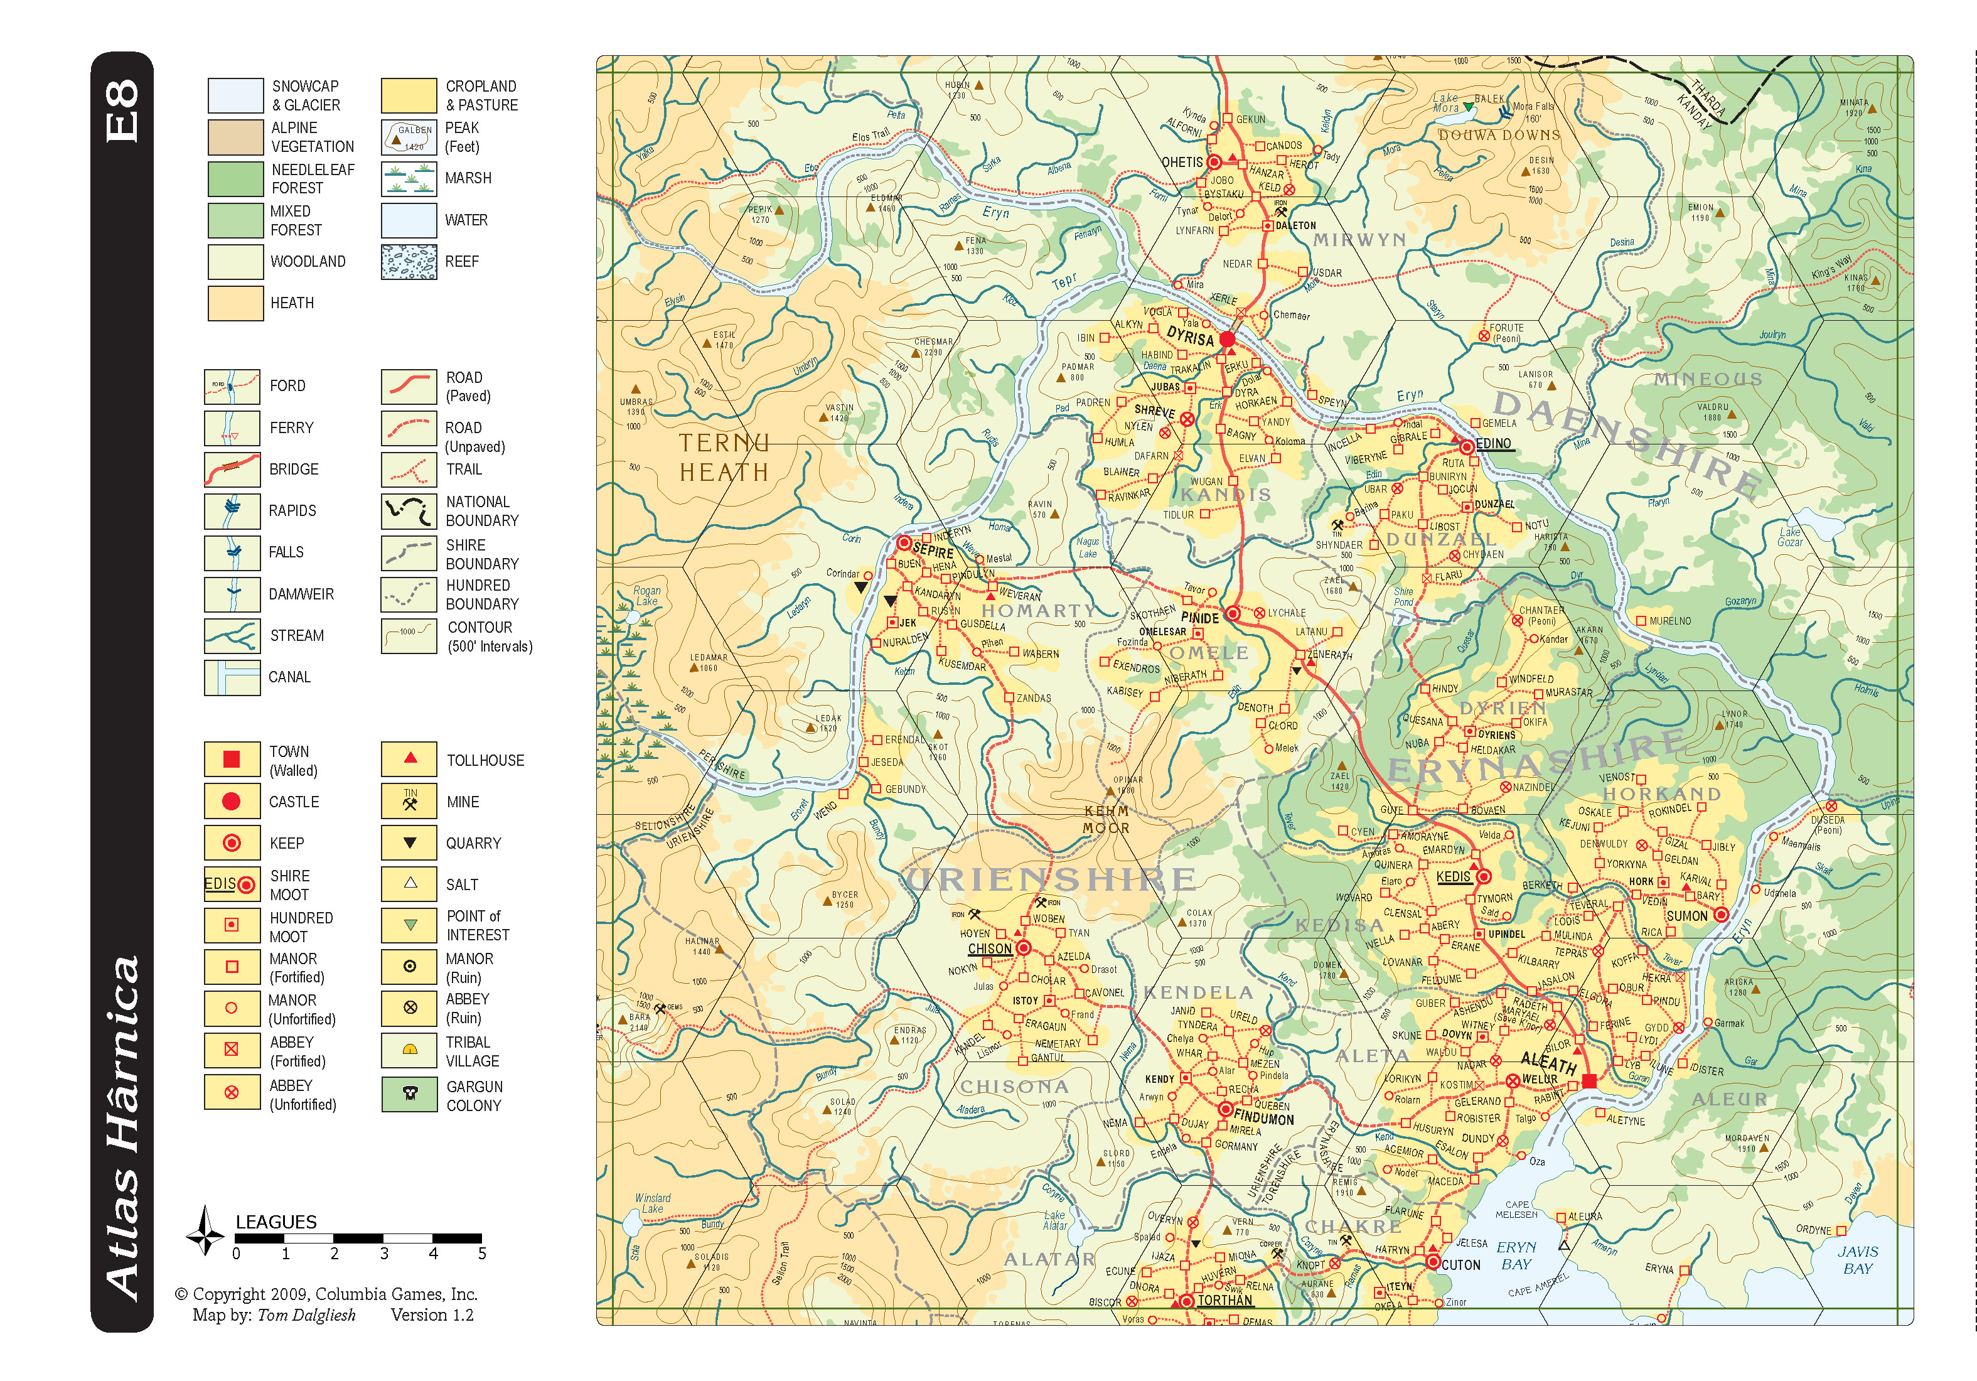This screenshot has width=1977, height=1381.
Task: Click the Tribal Village legend icon
Action: pyautogui.click(x=410, y=1050)
